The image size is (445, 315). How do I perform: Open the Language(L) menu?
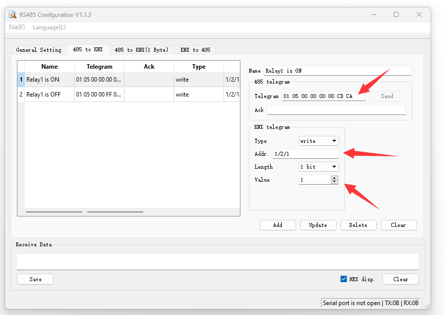click(49, 27)
